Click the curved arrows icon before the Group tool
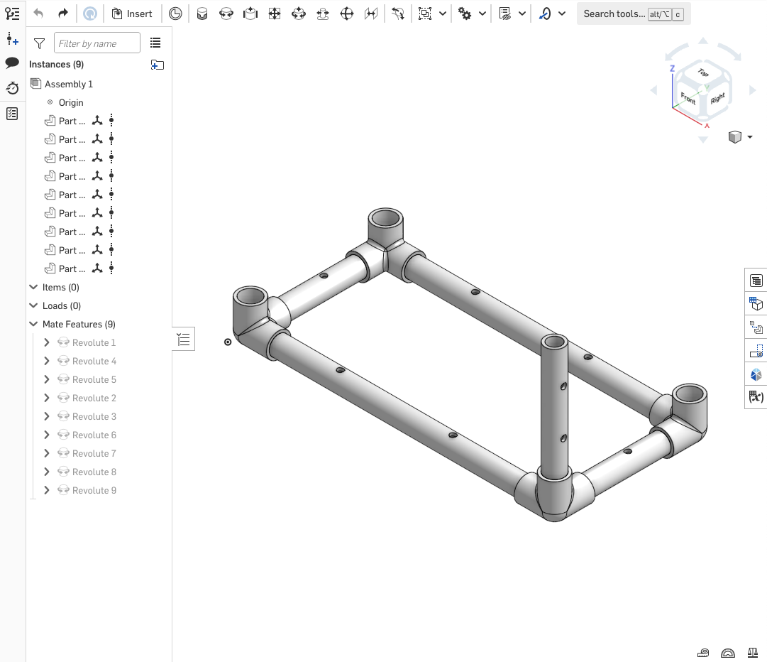767x662 pixels. pos(398,13)
